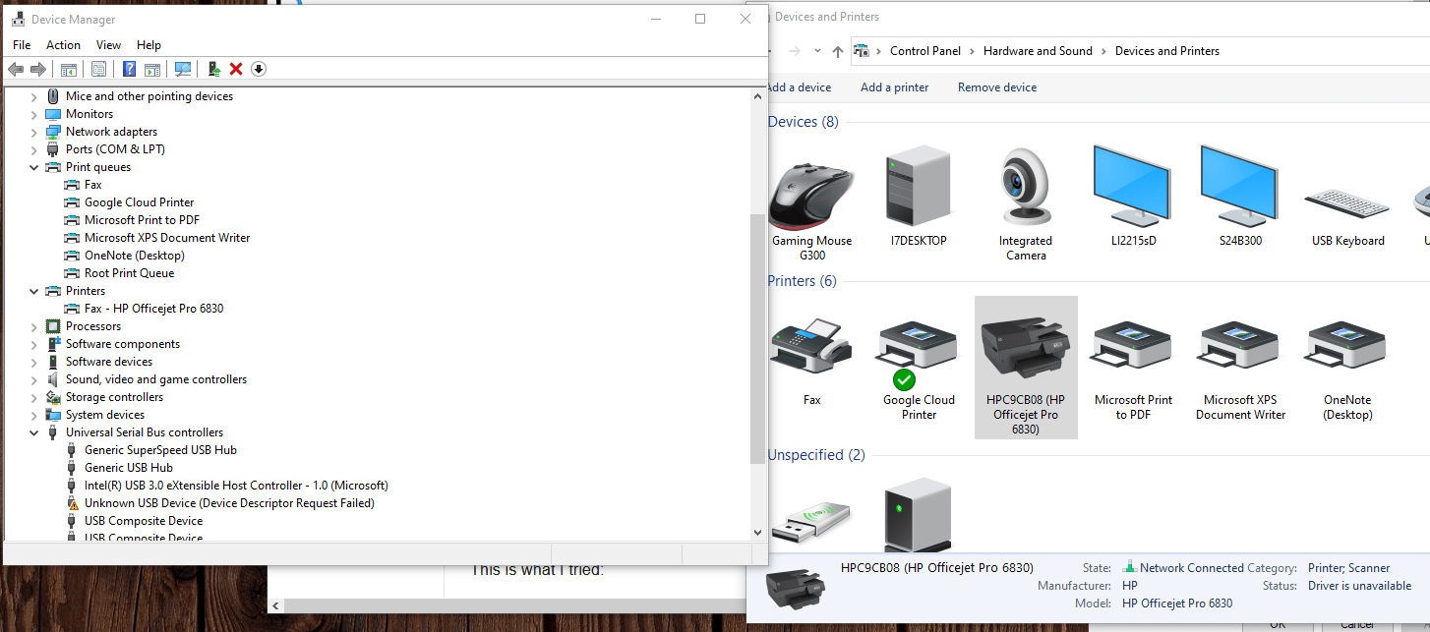1430x632 pixels.
Task: Select Google Cloud Printer in Print queues tree
Action: point(139,202)
